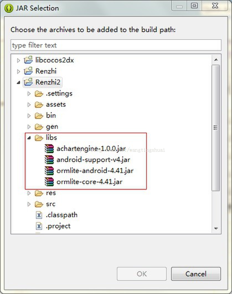Collapse the libs folder
This screenshot has width=232, height=294.
[29, 138]
